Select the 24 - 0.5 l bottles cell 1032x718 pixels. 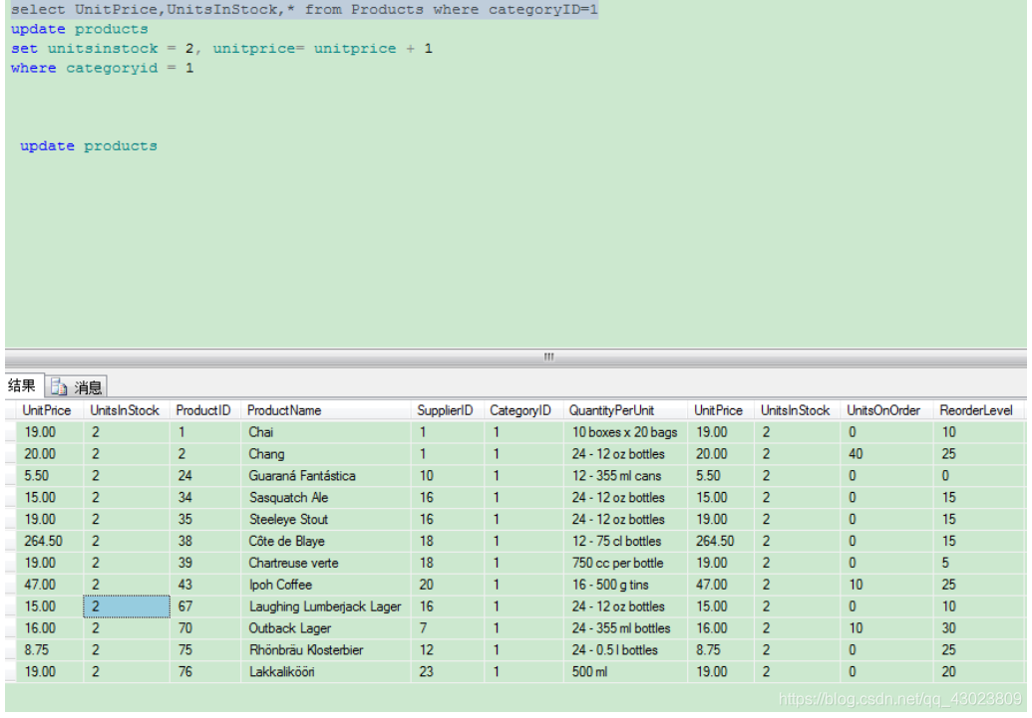click(x=625, y=649)
